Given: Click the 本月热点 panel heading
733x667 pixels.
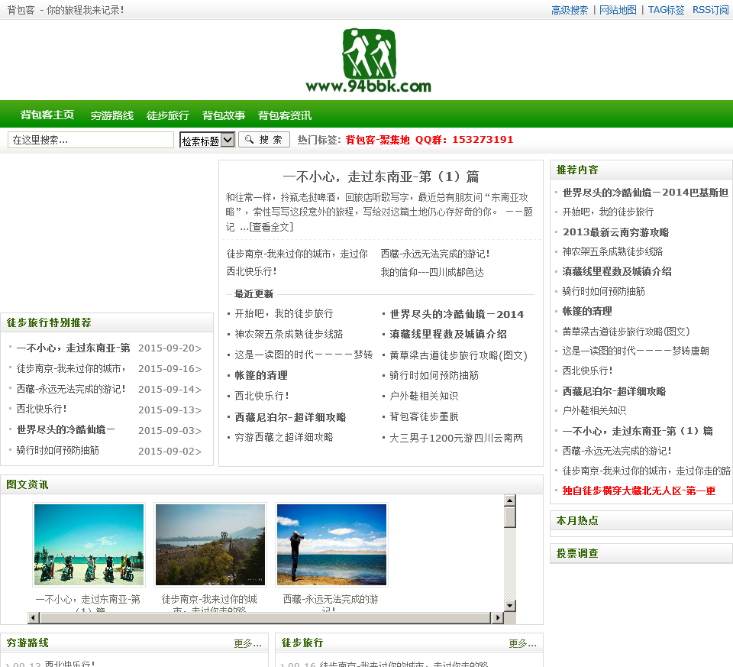Looking at the screenshot, I should pyautogui.click(x=577, y=520).
